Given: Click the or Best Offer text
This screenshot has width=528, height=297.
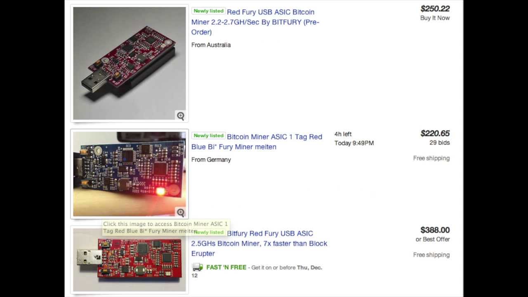Looking at the screenshot, I should pos(433,239).
